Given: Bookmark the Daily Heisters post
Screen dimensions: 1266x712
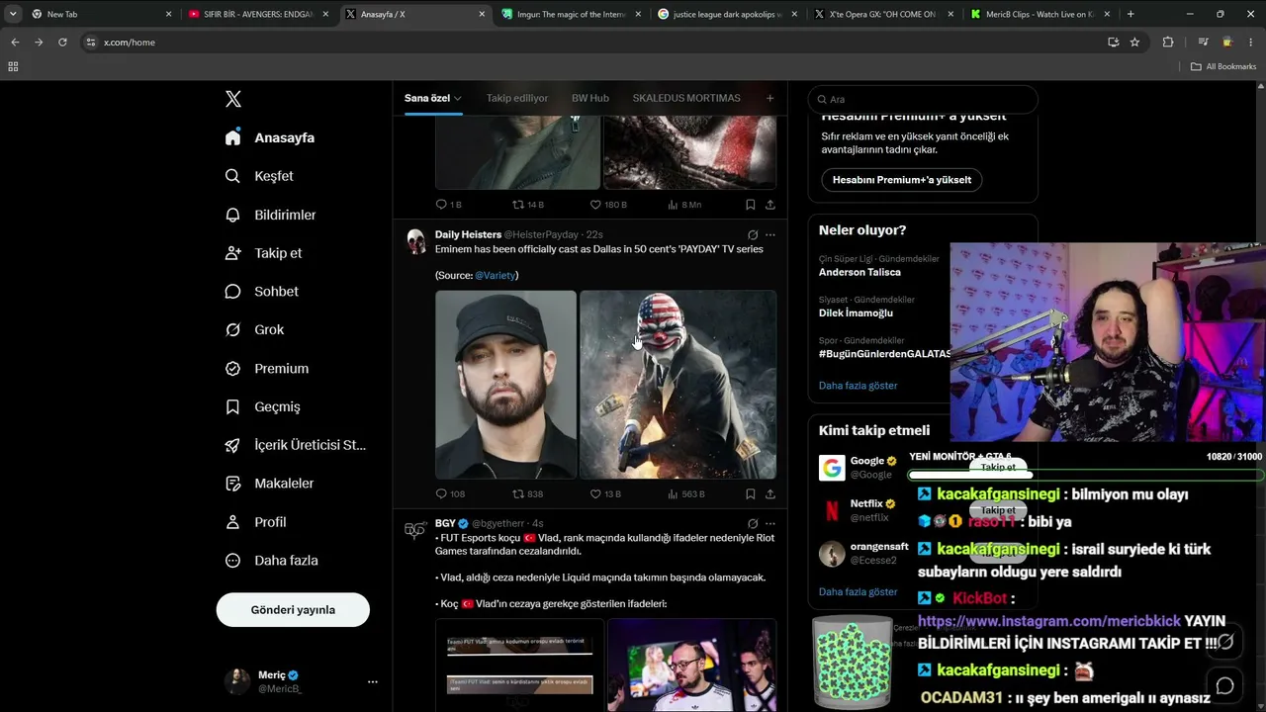Looking at the screenshot, I should point(750,493).
